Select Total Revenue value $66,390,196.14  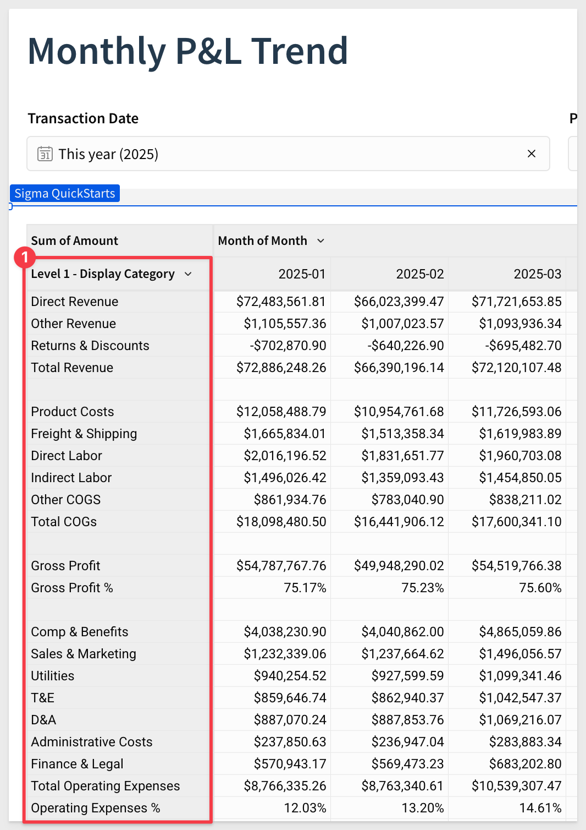(x=399, y=368)
